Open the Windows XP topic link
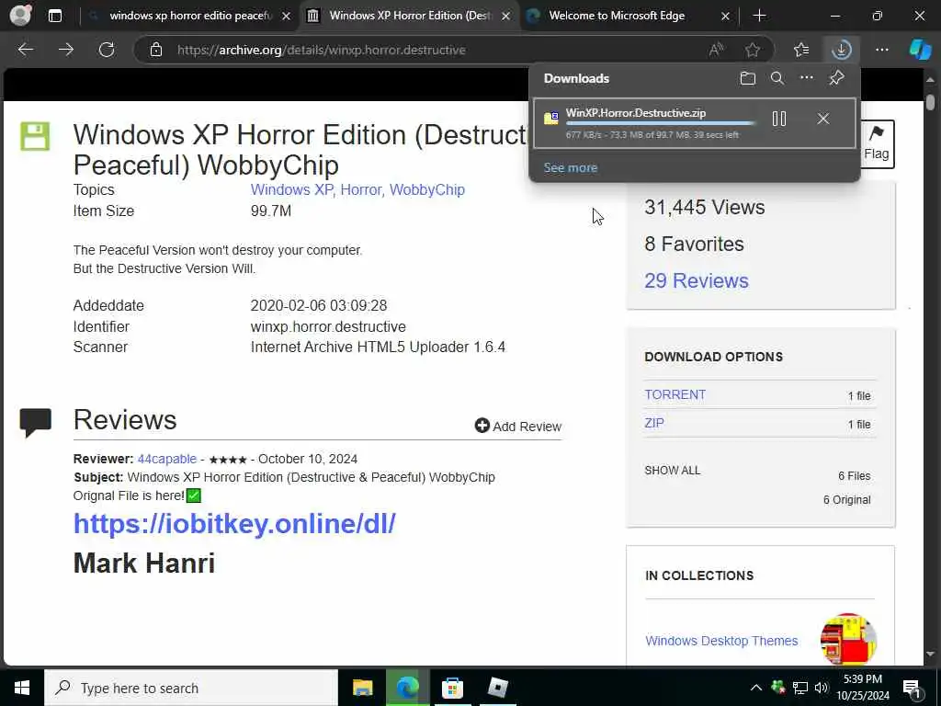Image resolution: width=941 pixels, height=706 pixels. coord(292,189)
